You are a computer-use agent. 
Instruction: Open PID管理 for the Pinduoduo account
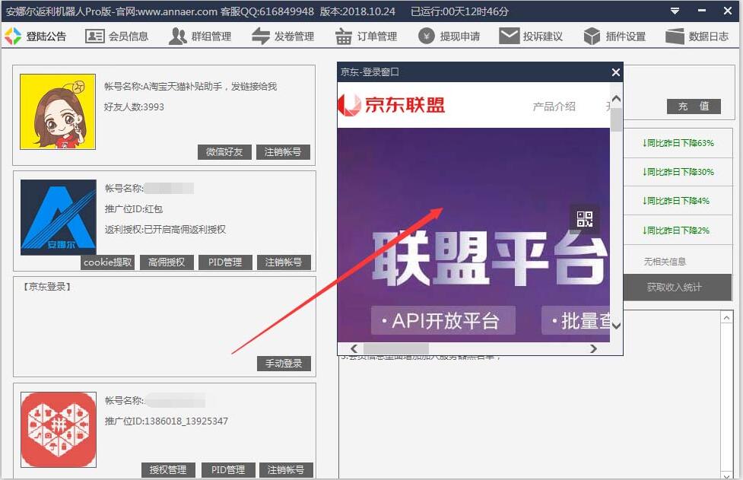[x=228, y=469]
